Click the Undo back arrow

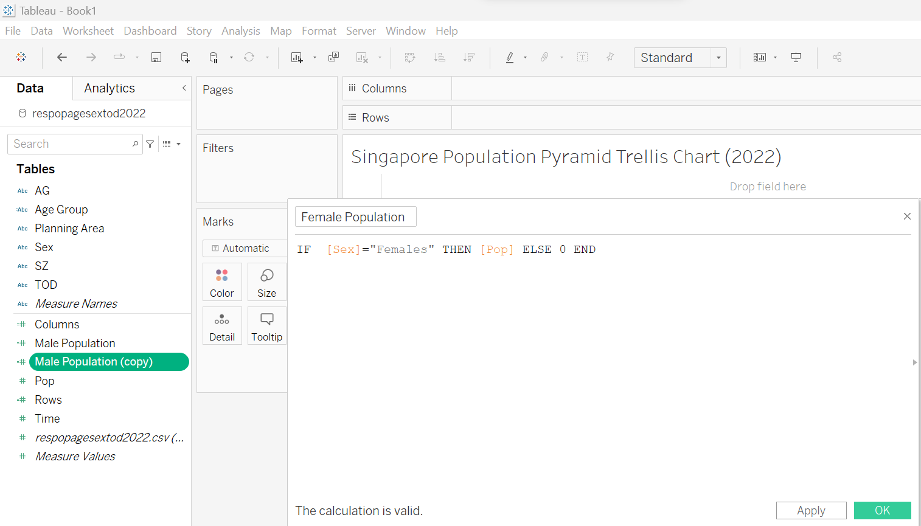click(62, 57)
